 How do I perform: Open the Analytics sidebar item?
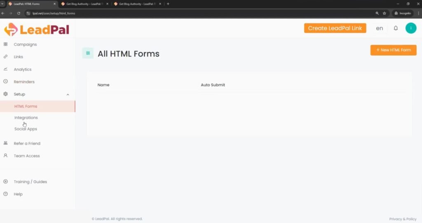coord(23,69)
